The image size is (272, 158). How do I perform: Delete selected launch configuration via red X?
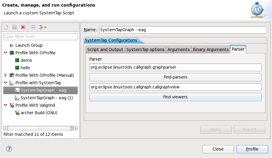pyautogui.click(x=23, y=27)
